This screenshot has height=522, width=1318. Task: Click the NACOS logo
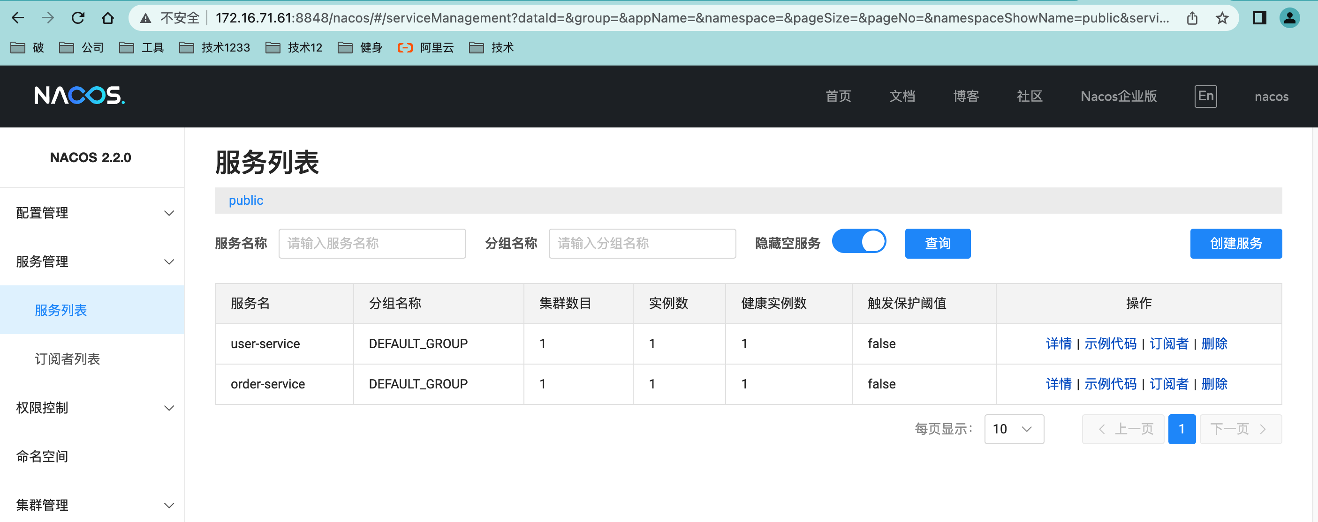coord(79,96)
